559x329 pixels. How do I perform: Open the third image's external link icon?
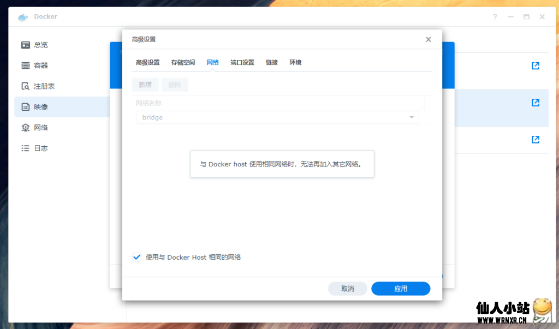click(x=536, y=140)
